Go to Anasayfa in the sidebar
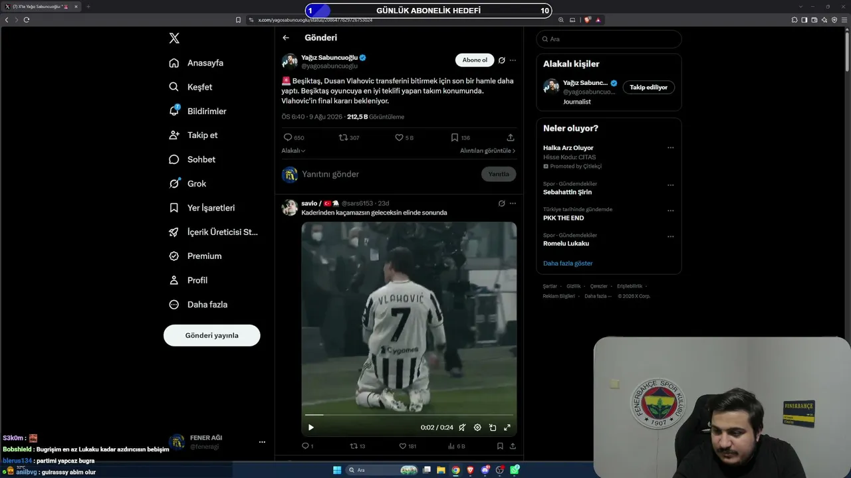Viewport: 851px width, 478px height. pyautogui.click(x=196, y=63)
